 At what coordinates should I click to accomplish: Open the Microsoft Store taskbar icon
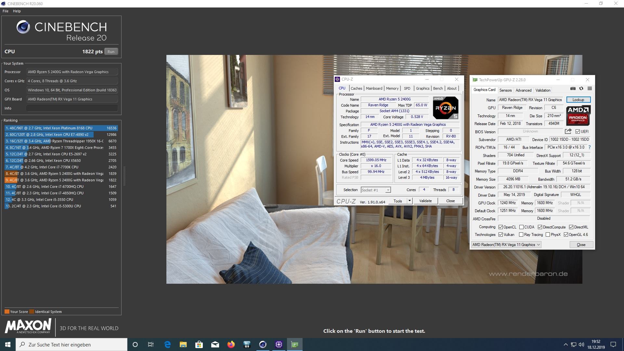click(x=199, y=344)
